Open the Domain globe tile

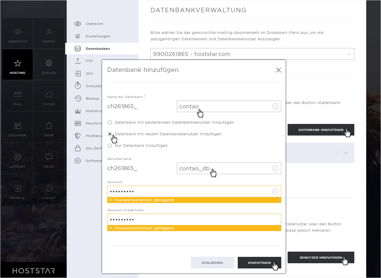49,65
